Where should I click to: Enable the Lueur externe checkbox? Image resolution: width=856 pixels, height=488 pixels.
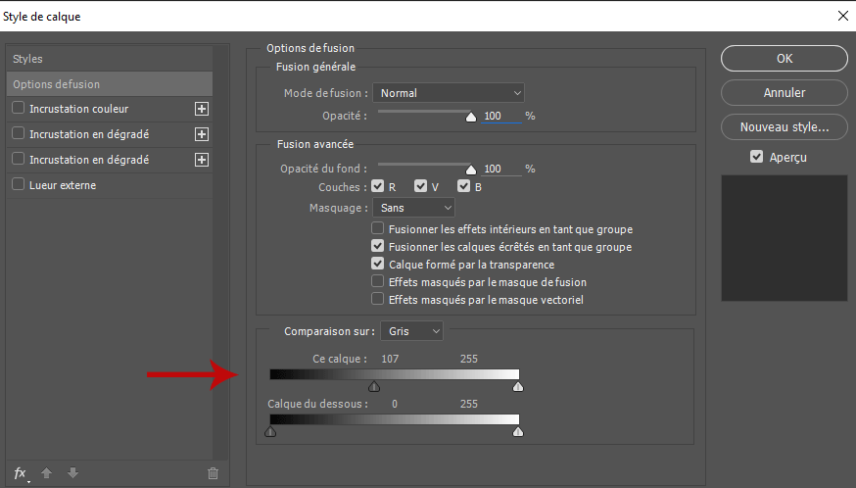(19, 184)
